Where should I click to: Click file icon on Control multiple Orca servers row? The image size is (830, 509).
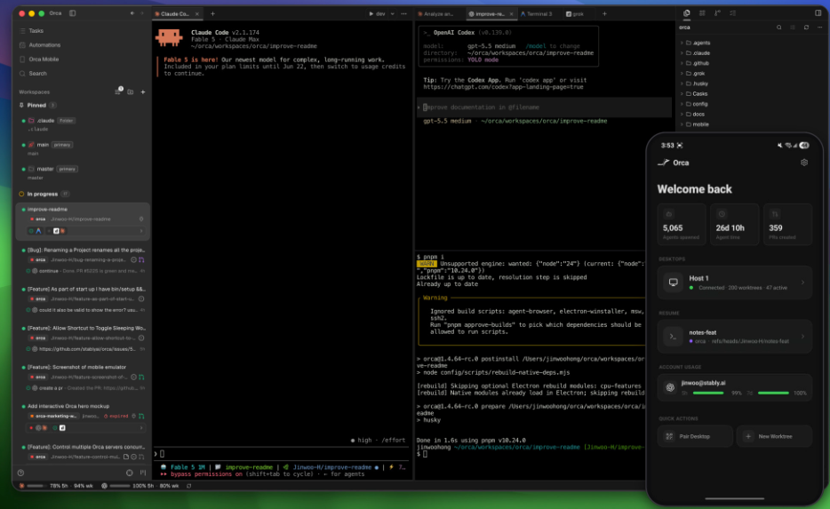(x=126, y=457)
